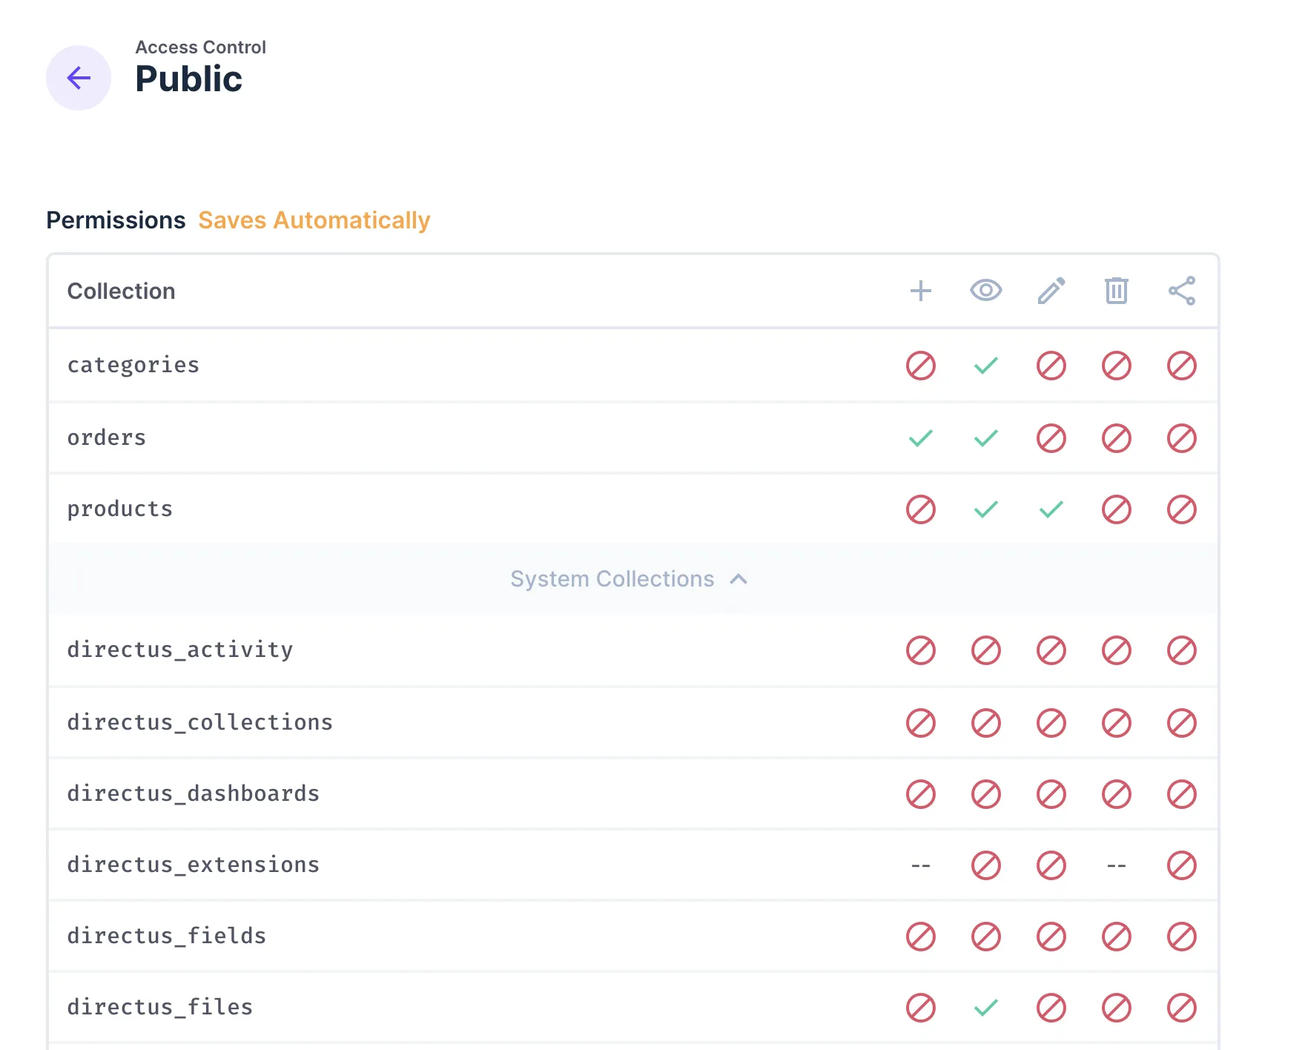Click the back arrow to return to Access Control
The height and width of the screenshot is (1050, 1305).
pyautogui.click(x=78, y=77)
